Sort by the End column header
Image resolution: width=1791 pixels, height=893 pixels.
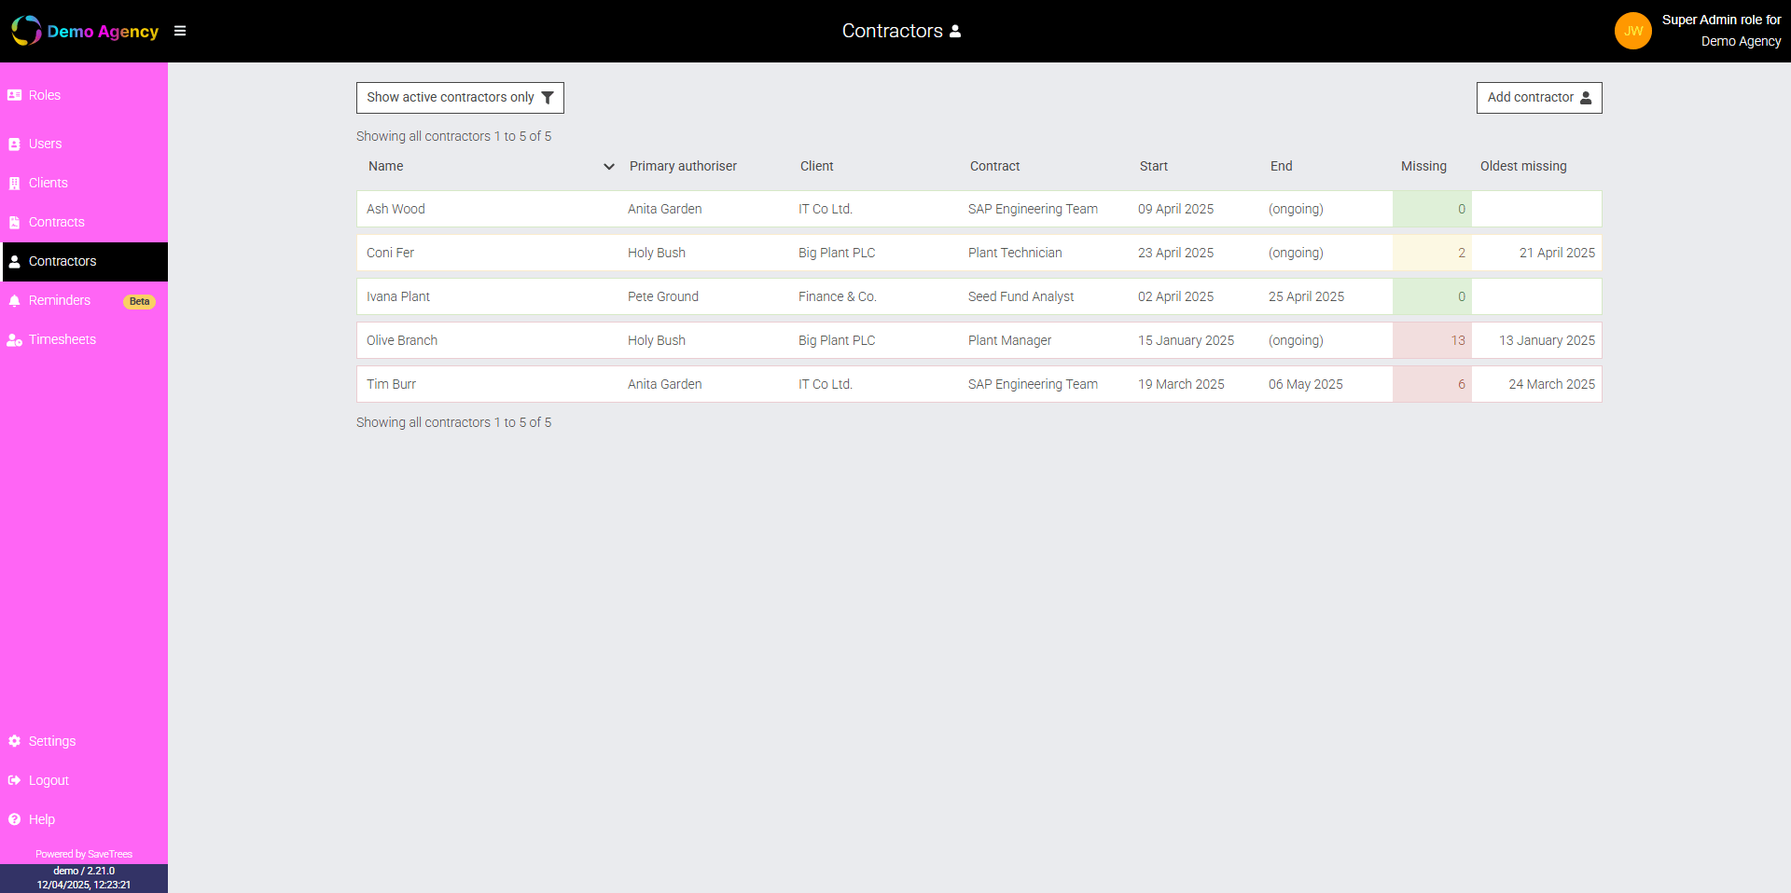1281,166
